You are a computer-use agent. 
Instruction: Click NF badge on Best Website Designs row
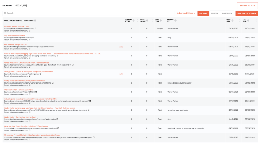point(121,47)
